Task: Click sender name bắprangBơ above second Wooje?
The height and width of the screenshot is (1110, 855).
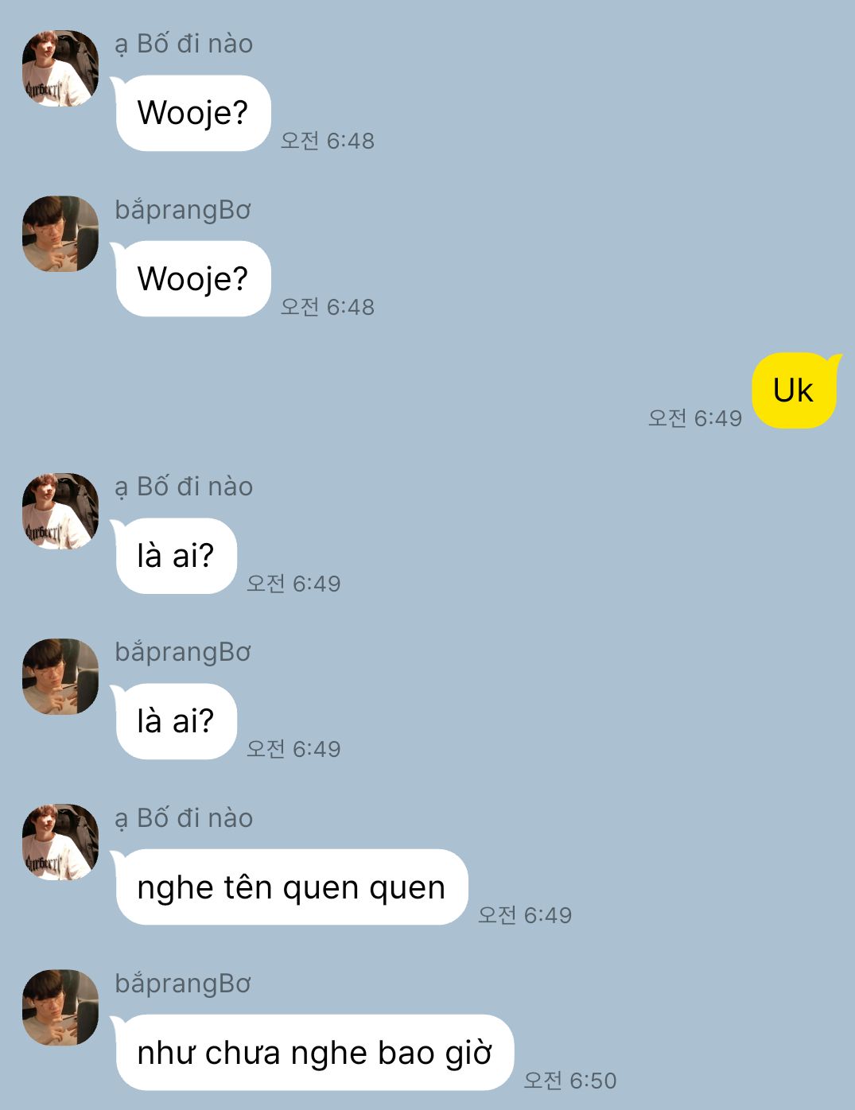Action: coord(183,210)
